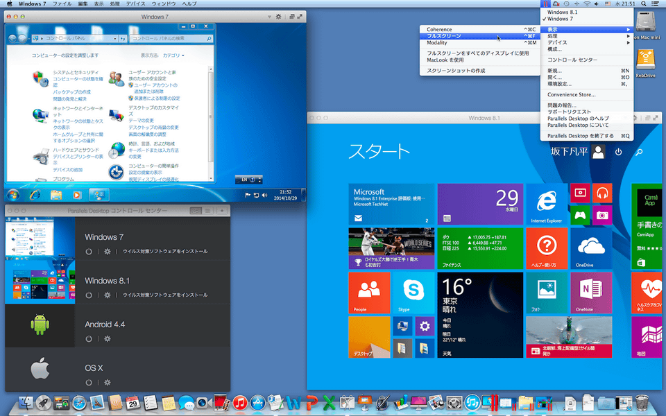Image resolution: width=666 pixels, height=416 pixels.
Task: Click the Windows 7 Start orb
Action: [x=13, y=195]
